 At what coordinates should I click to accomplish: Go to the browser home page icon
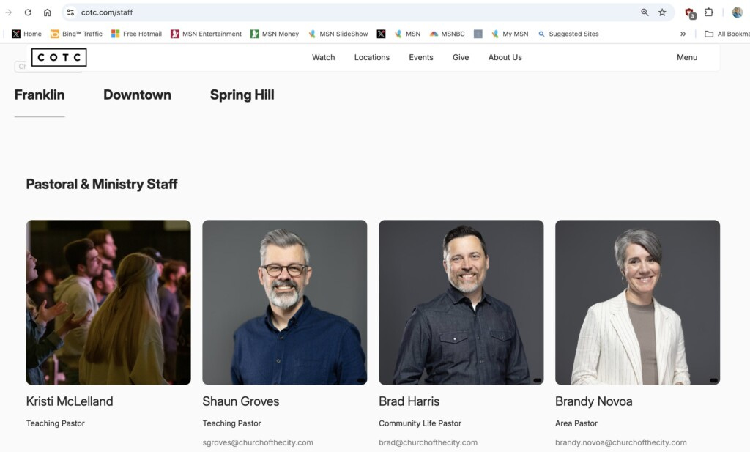pyautogui.click(x=47, y=12)
